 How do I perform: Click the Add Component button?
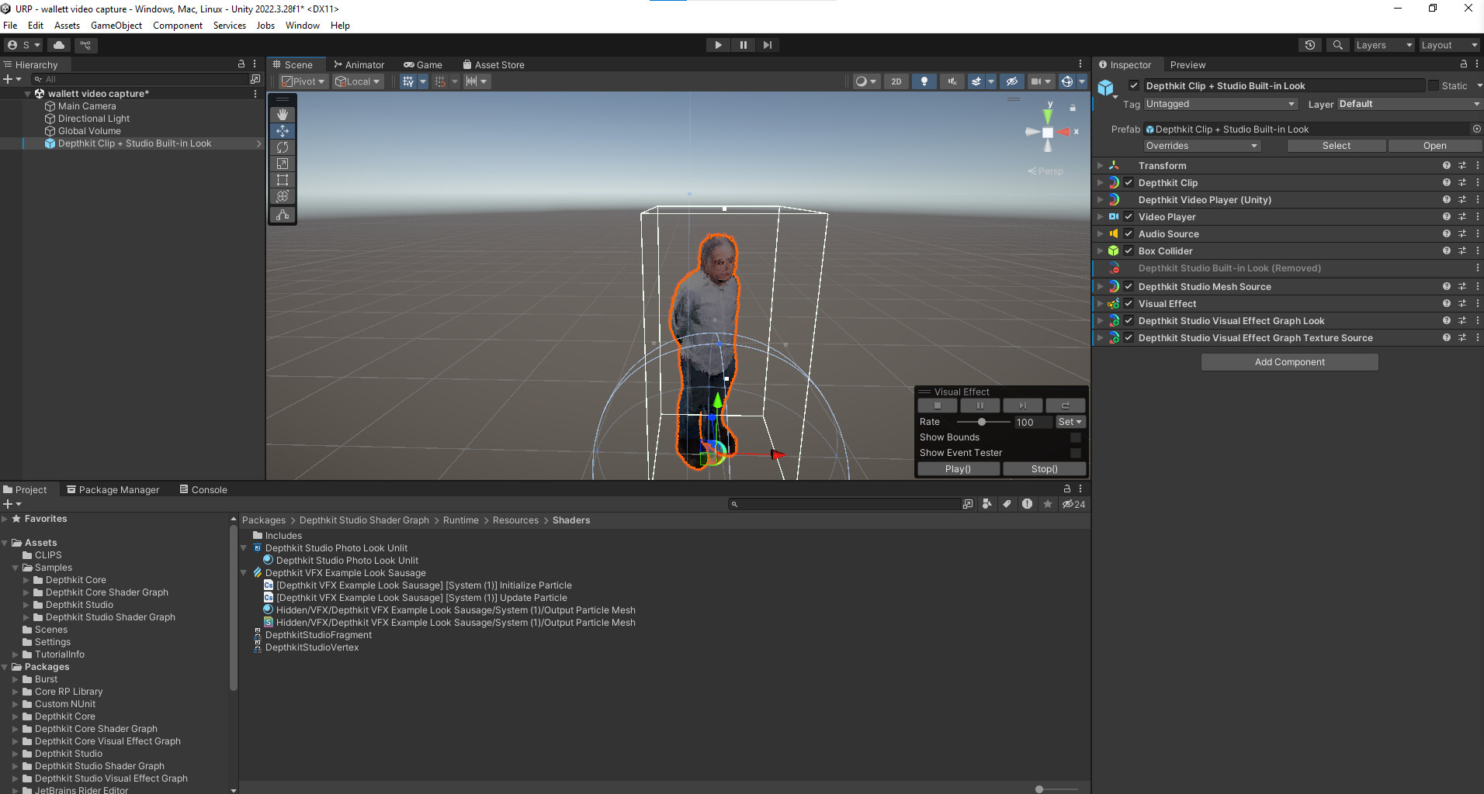pyautogui.click(x=1289, y=362)
